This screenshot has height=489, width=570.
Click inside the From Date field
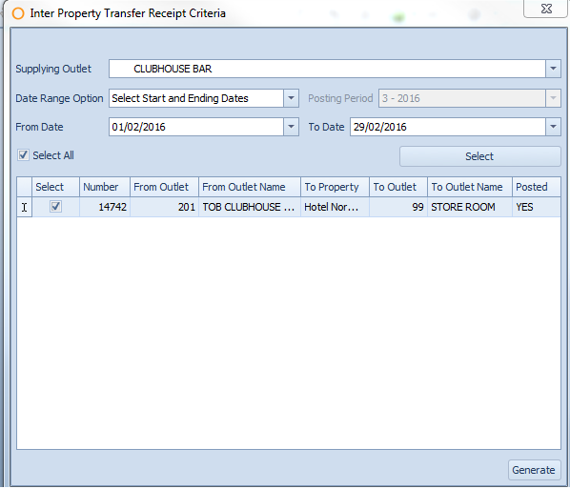coord(196,127)
